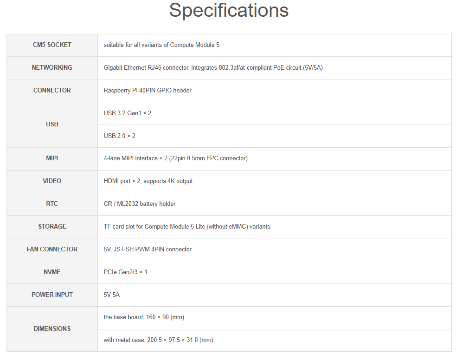Click the USB 2.0 × 2 entry
456x355 pixels.
click(120, 136)
